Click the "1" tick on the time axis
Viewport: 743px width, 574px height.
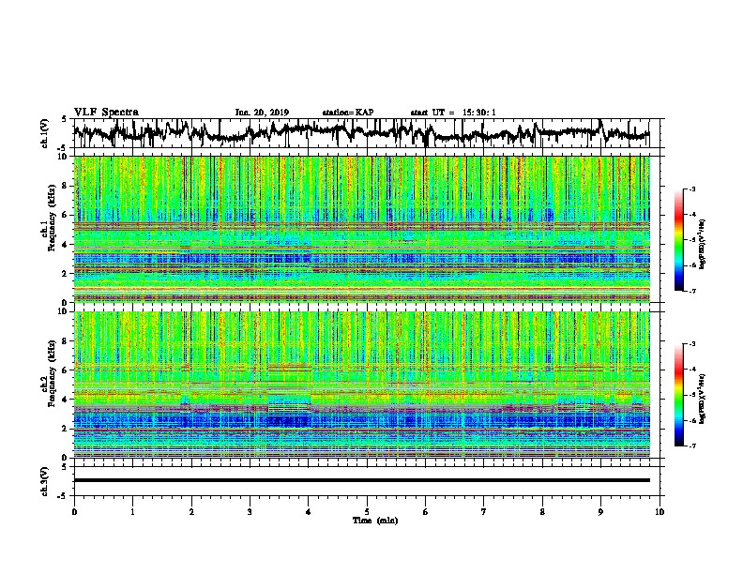132,512
